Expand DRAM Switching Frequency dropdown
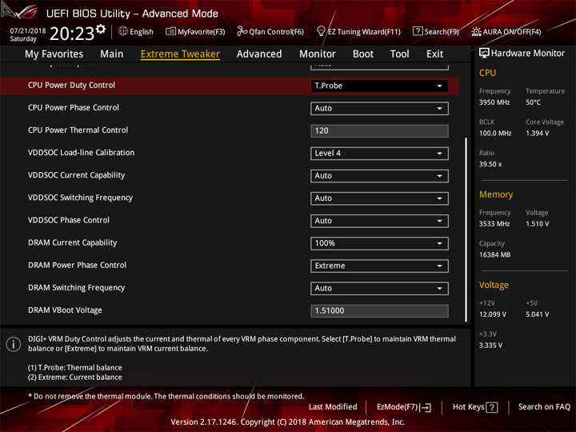The image size is (576, 432). coord(379,288)
